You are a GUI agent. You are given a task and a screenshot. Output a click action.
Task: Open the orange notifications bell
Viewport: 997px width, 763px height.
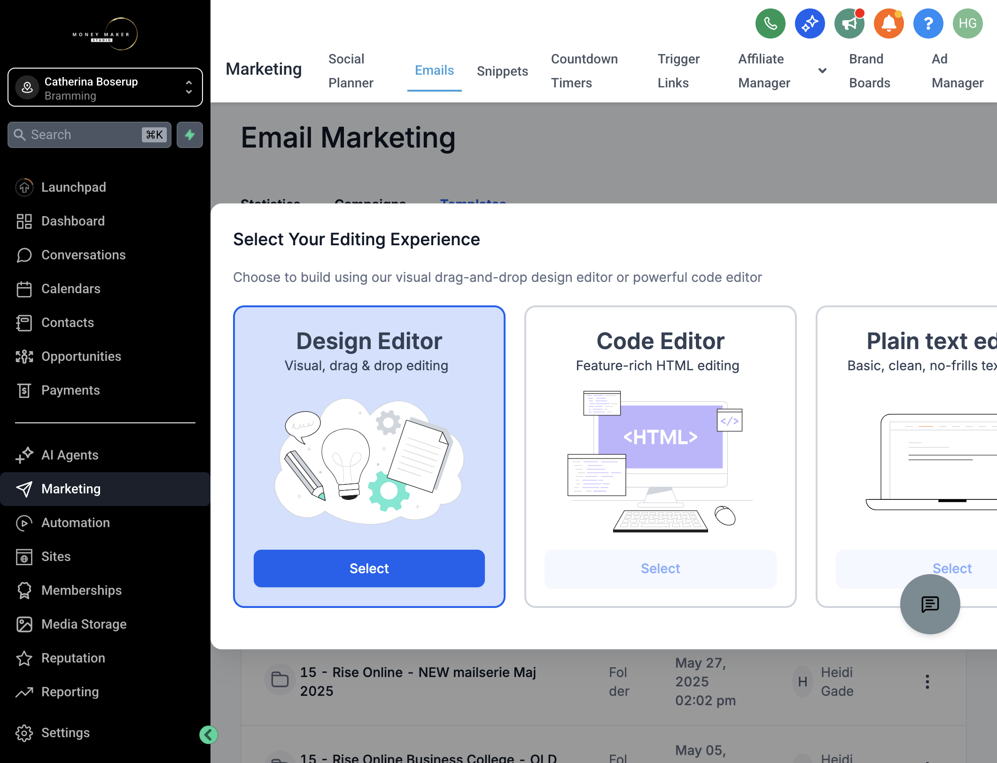pyautogui.click(x=888, y=23)
